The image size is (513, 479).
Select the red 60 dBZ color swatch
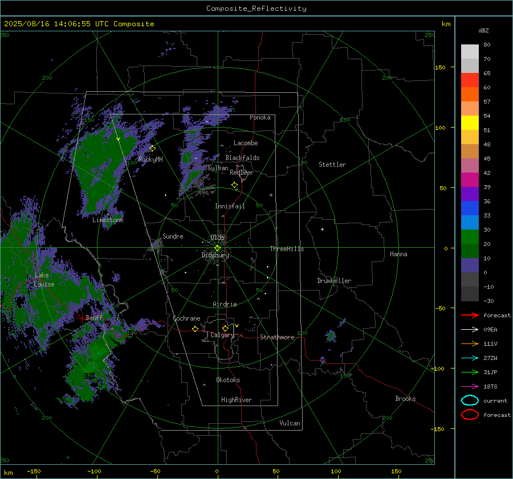(x=470, y=80)
